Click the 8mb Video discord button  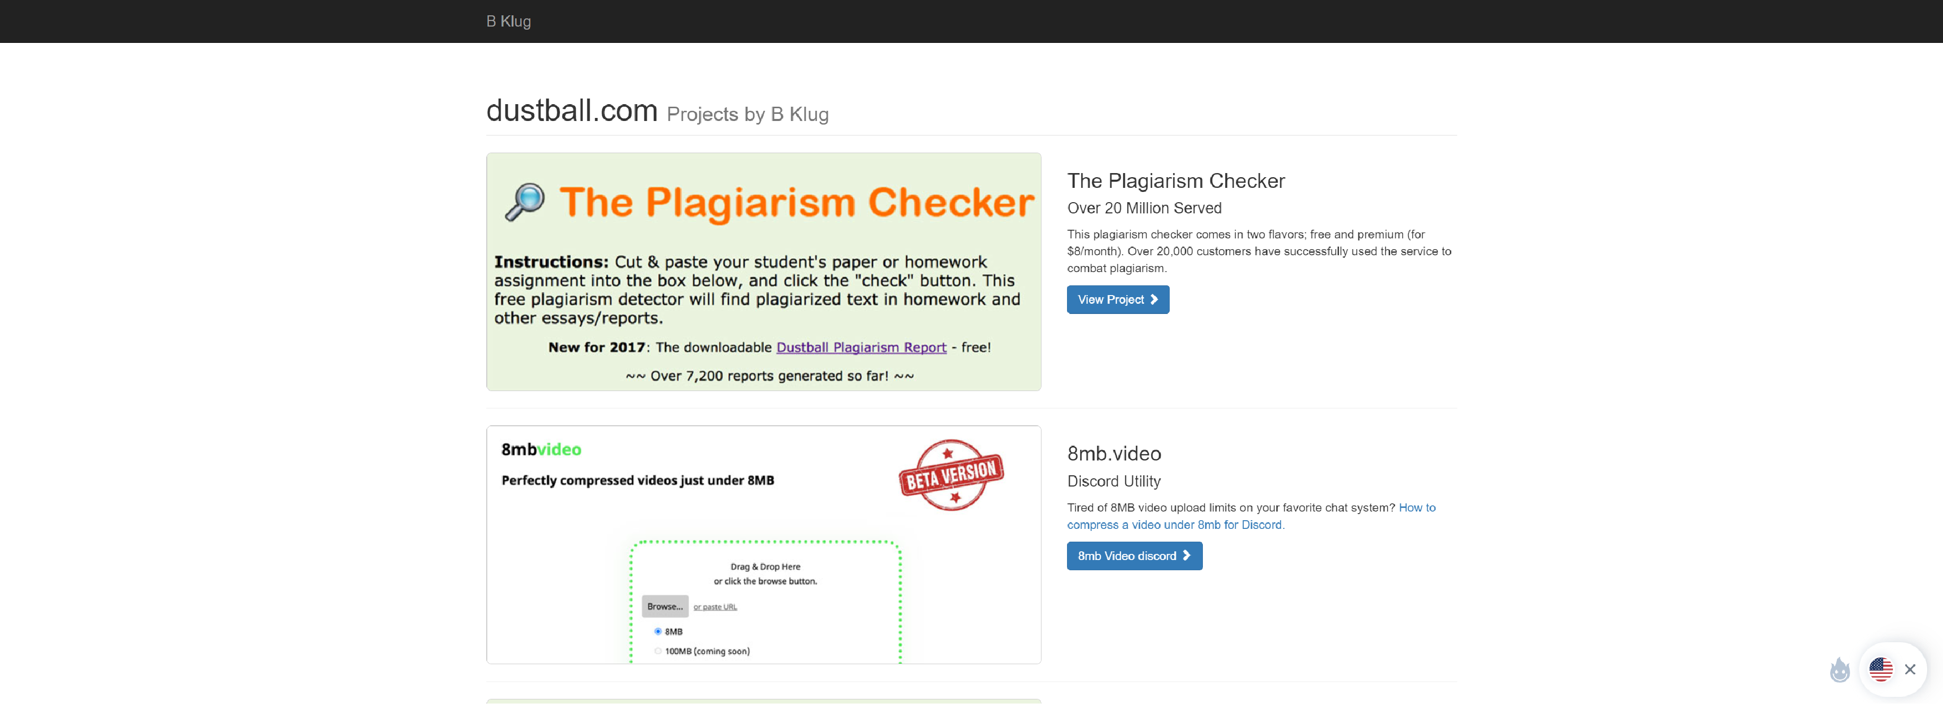click(x=1133, y=555)
